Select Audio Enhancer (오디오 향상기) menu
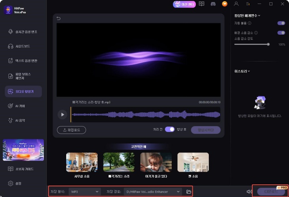Screen dimensions: 289x197 23,91
